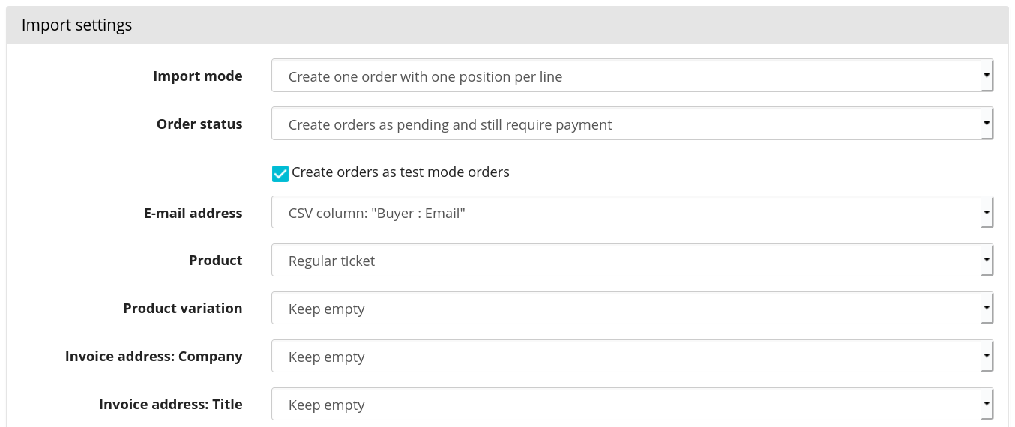This screenshot has width=1015, height=427.
Task: Click the arrow on Order status select
Action: [x=987, y=124]
